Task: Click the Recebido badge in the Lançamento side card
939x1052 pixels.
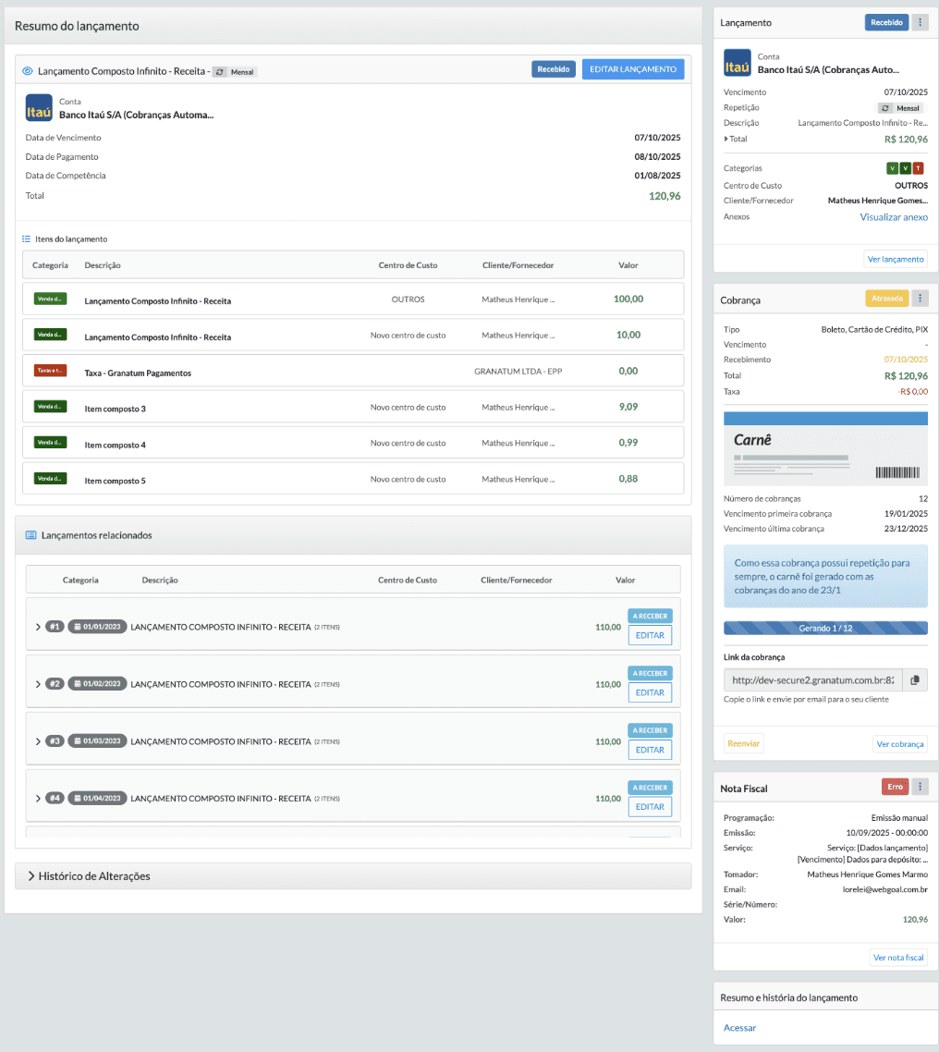Action: pos(886,23)
